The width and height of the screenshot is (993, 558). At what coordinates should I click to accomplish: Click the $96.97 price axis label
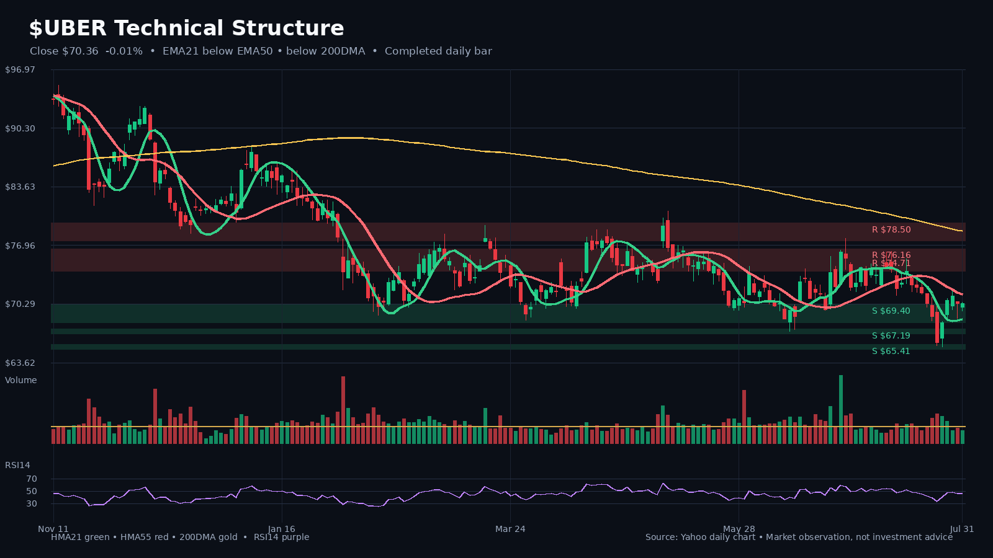coord(20,70)
